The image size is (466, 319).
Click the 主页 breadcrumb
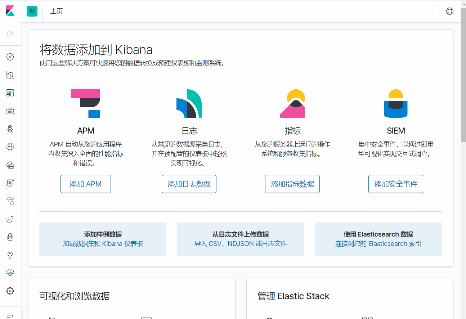(57, 11)
